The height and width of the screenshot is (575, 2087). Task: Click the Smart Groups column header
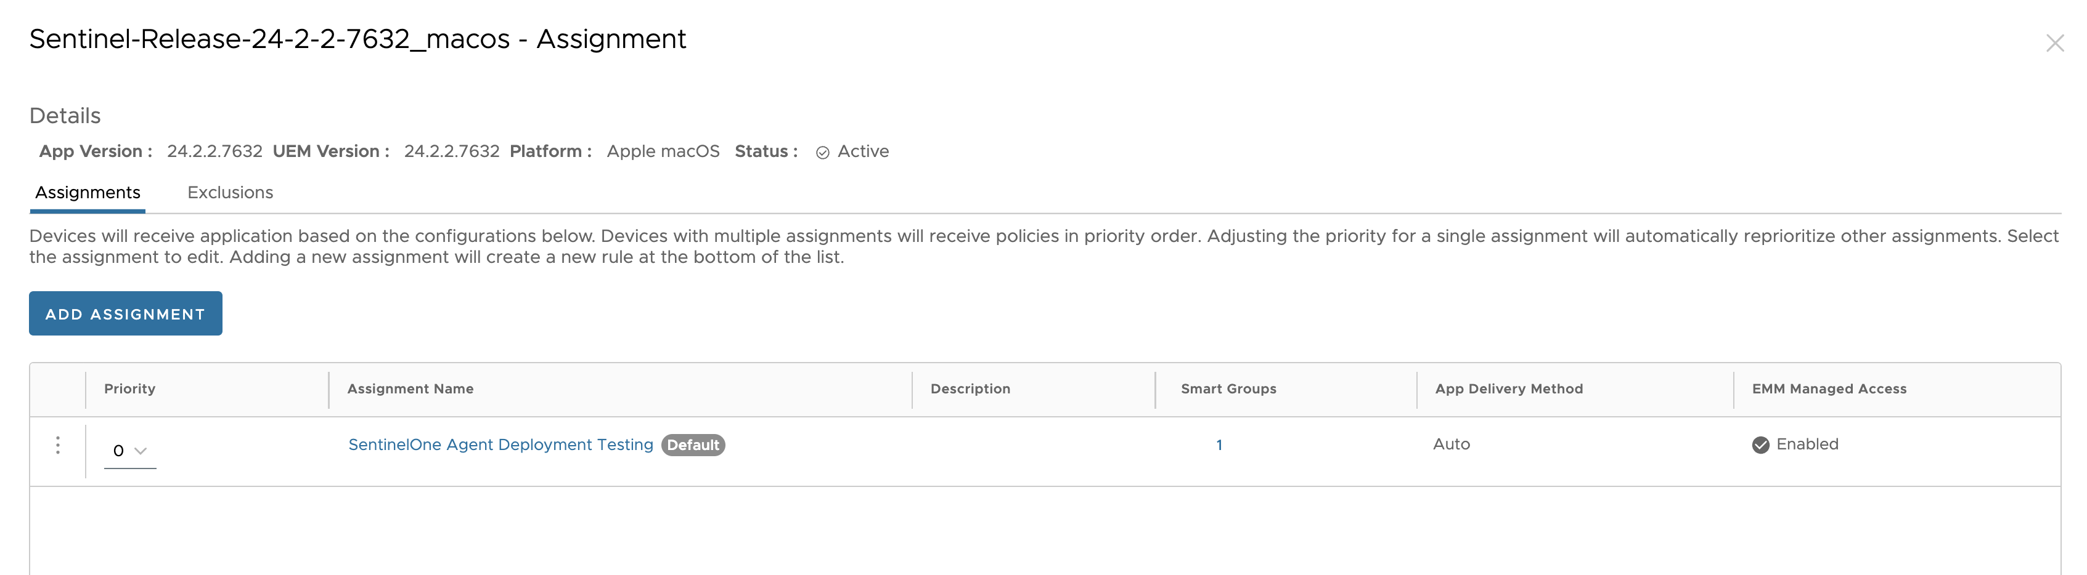pos(1228,389)
